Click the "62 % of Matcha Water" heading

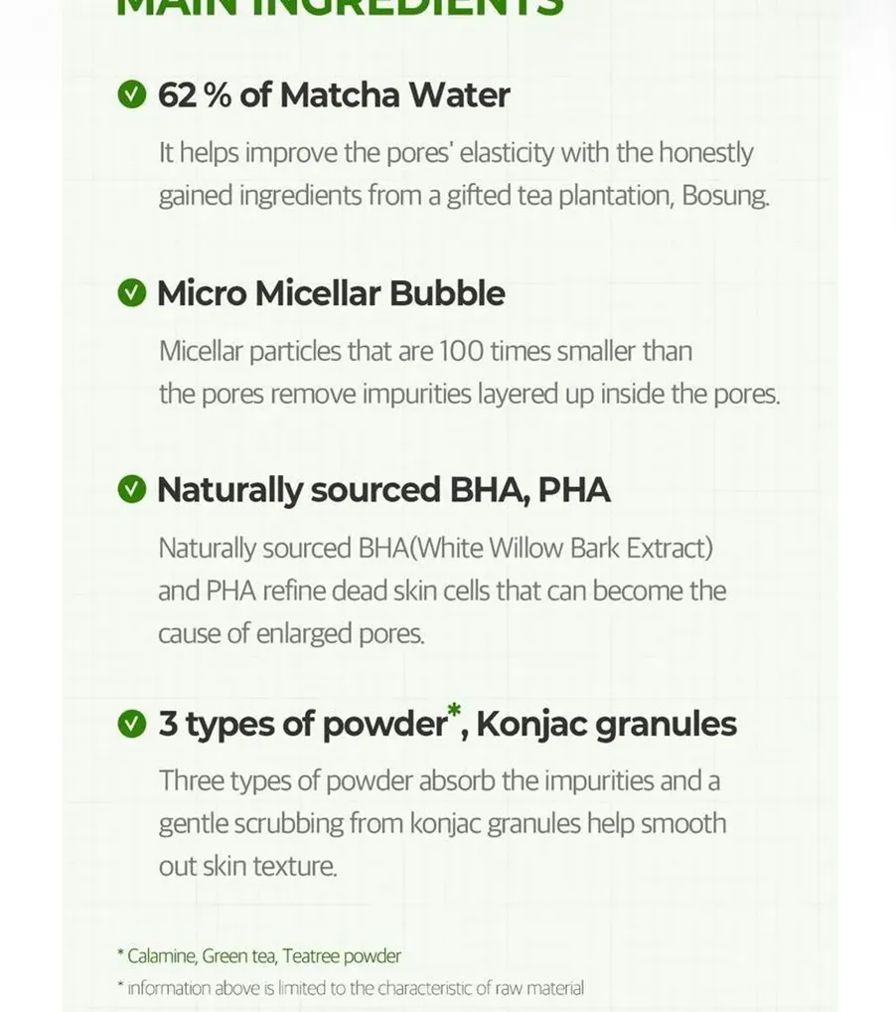(x=334, y=95)
